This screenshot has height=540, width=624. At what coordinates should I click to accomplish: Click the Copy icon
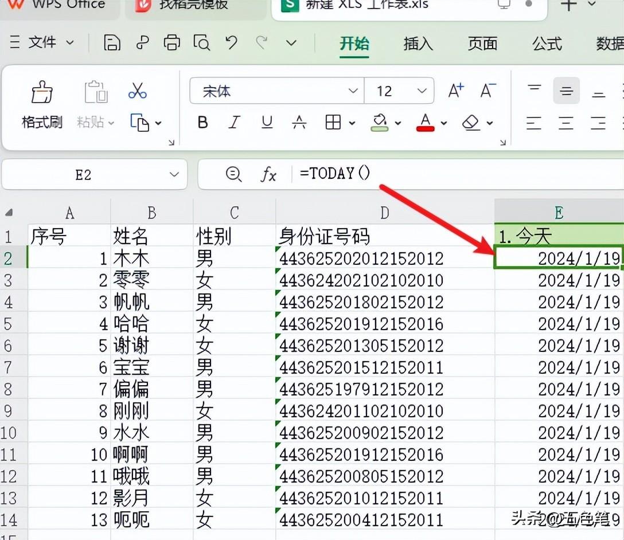139,123
